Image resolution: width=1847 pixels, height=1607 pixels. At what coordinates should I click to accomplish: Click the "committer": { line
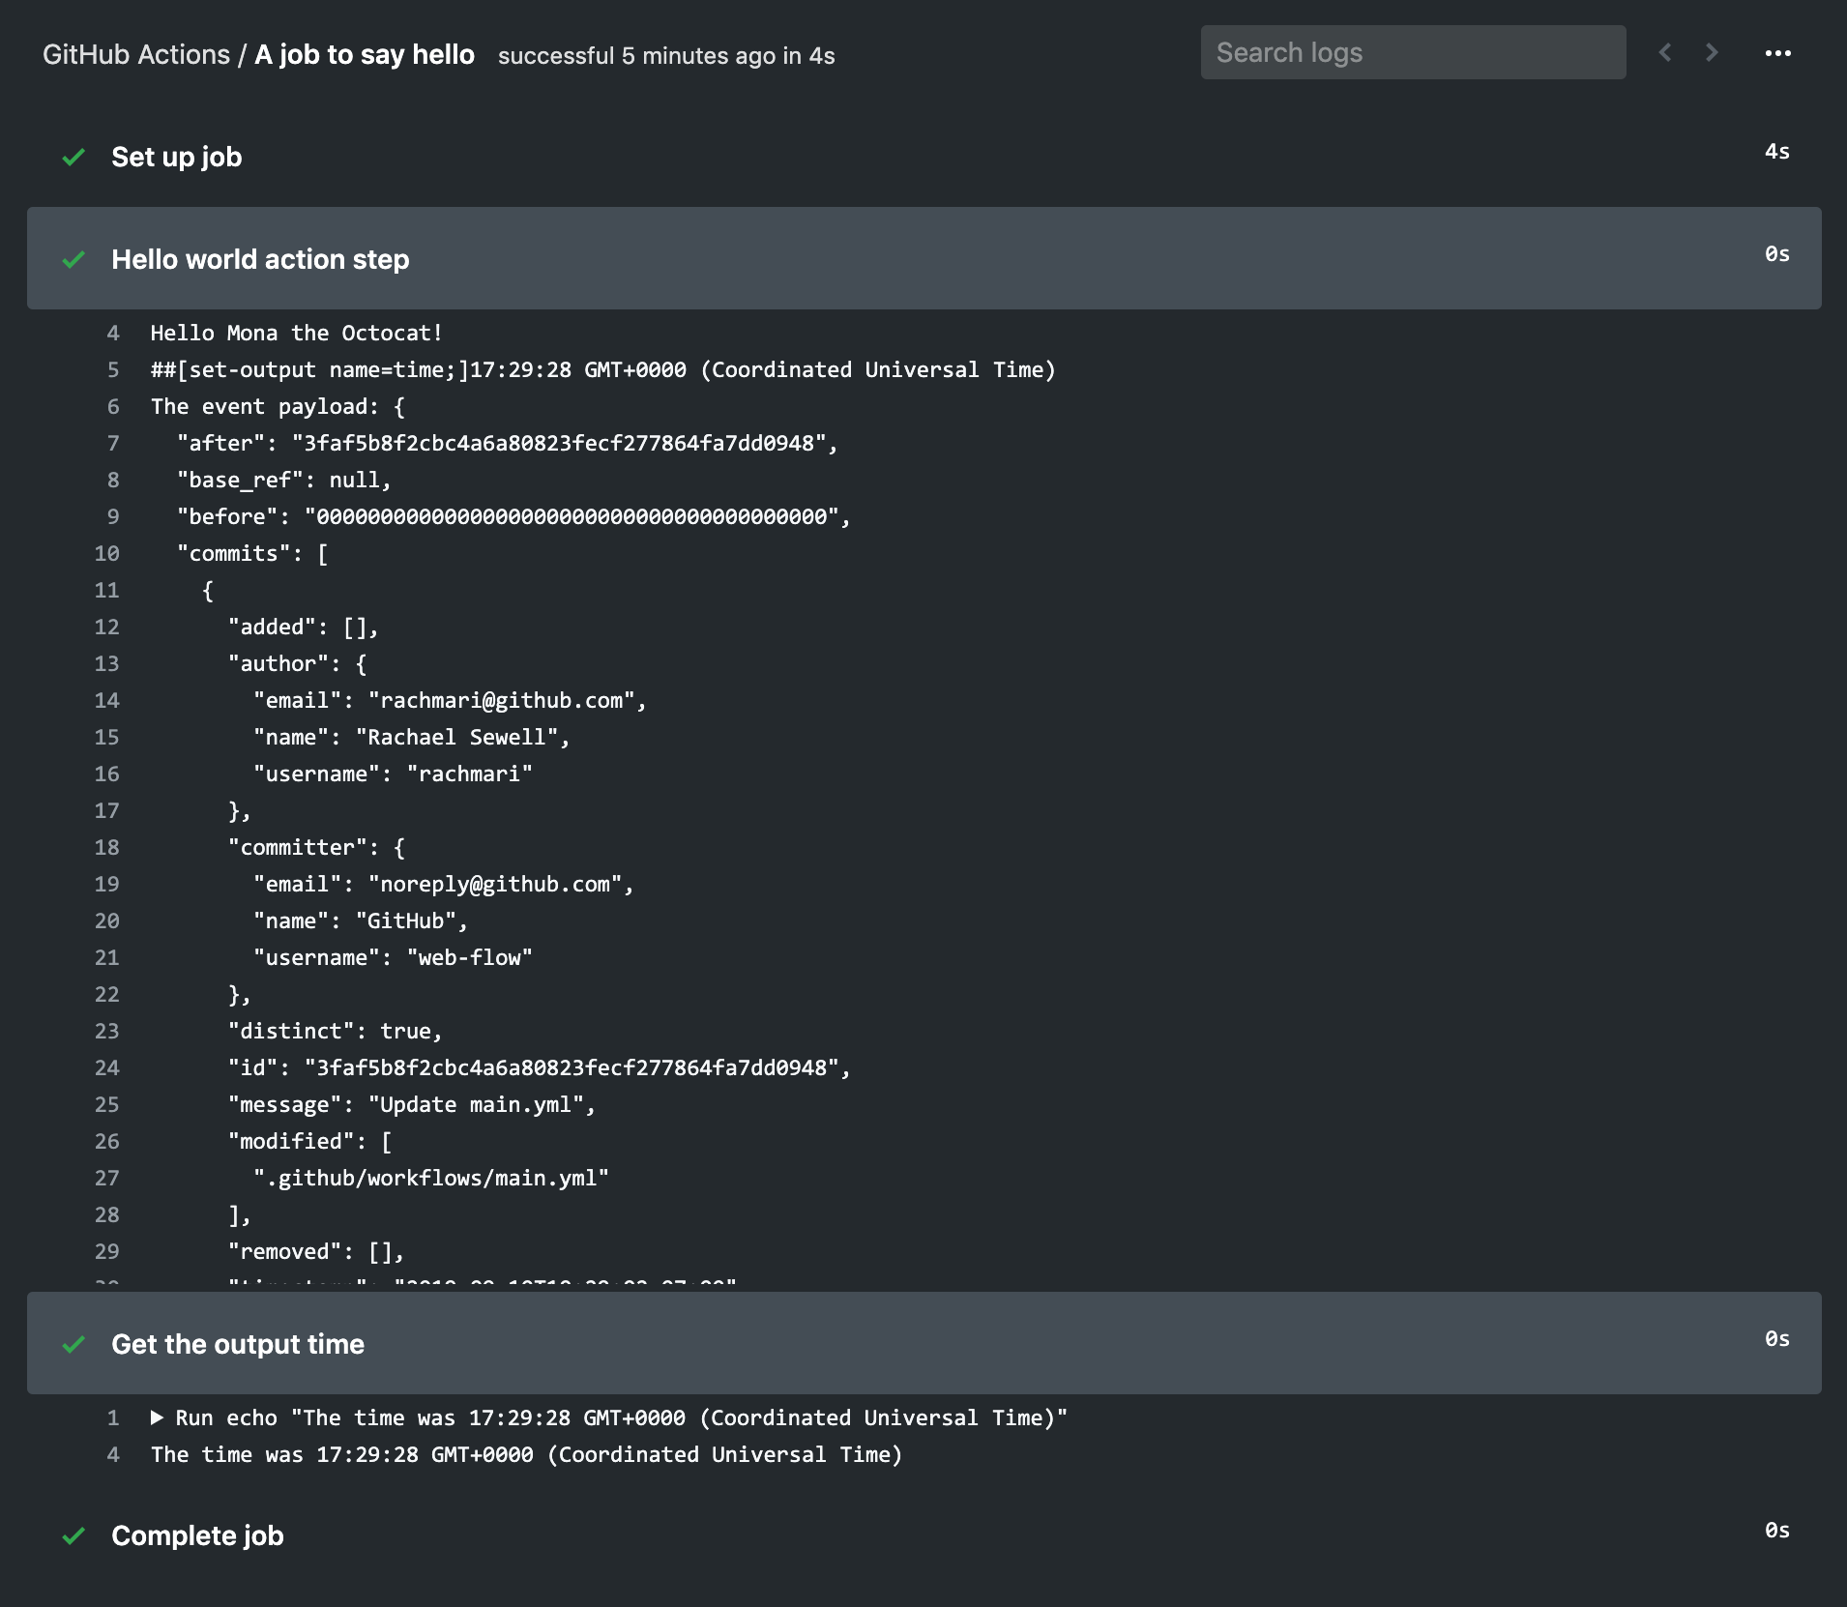[x=316, y=847]
